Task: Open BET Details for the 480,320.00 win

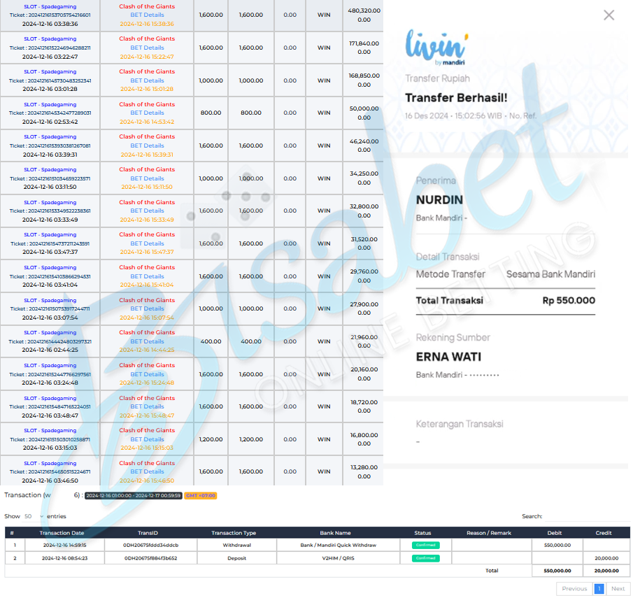Action: click(147, 15)
